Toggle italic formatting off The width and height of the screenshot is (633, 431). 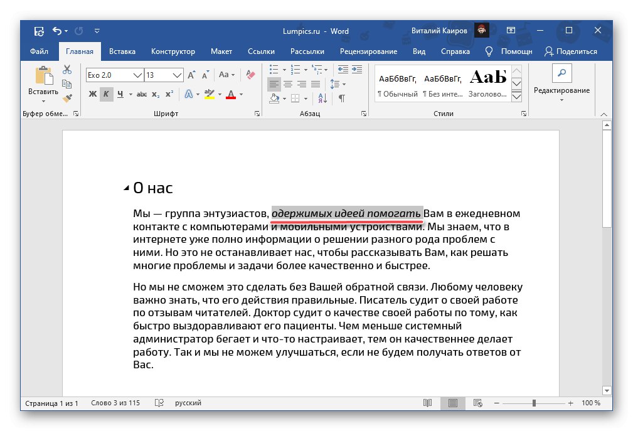[106, 93]
